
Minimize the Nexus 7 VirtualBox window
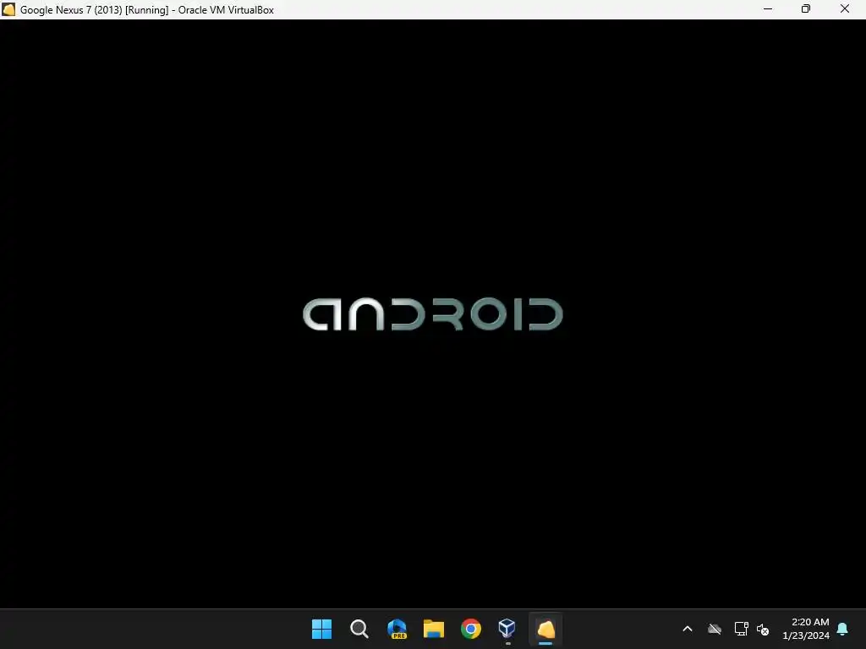(768, 8)
